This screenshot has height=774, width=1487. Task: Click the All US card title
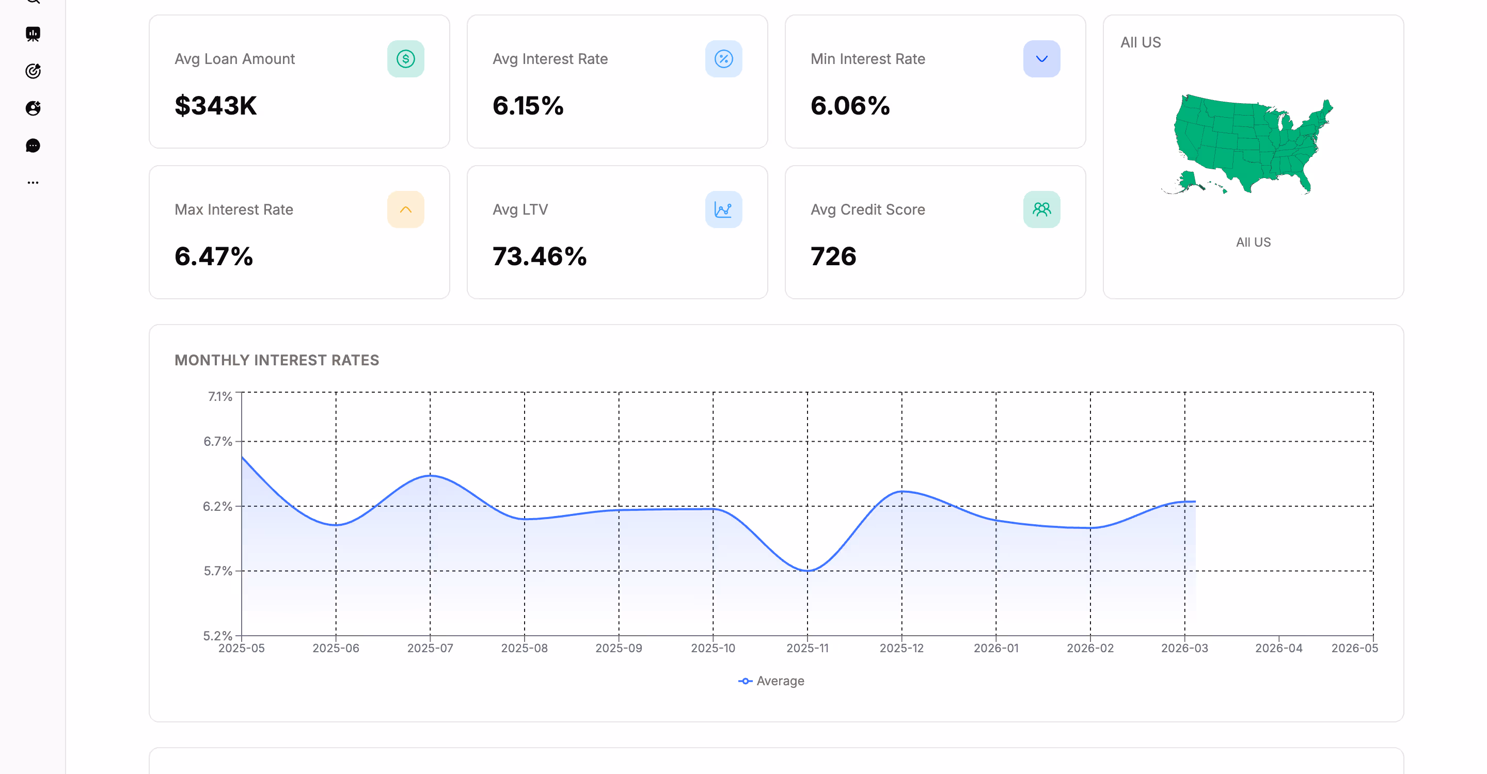pyautogui.click(x=1141, y=42)
